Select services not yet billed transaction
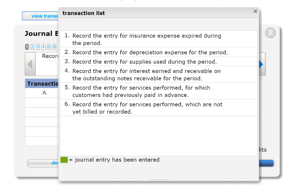 point(159,108)
